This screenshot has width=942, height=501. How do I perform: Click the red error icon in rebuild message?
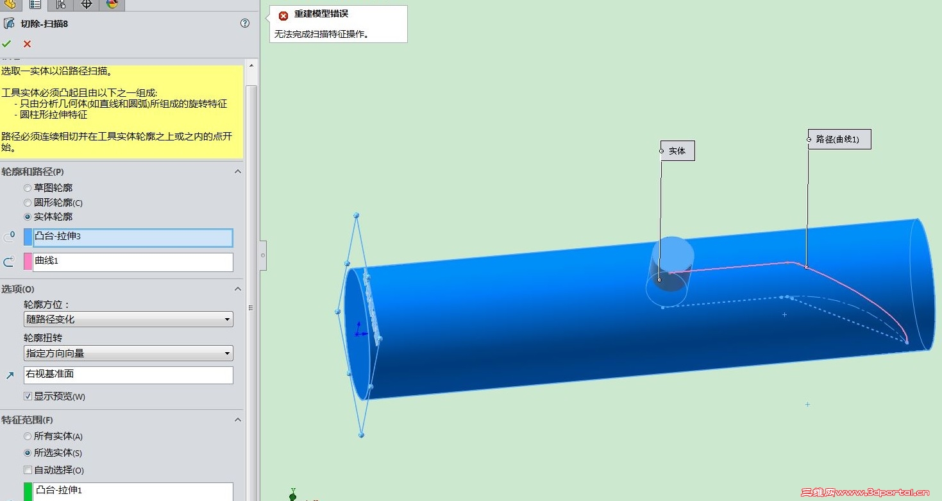click(x=283, y=15)
